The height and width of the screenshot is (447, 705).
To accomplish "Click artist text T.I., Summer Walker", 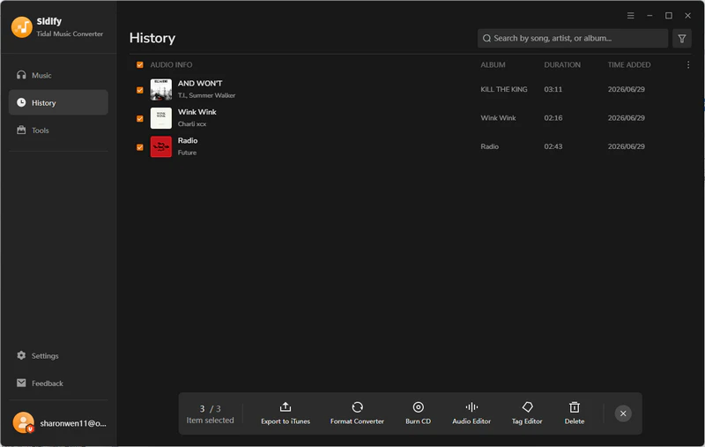I will (x=206, y=95).
